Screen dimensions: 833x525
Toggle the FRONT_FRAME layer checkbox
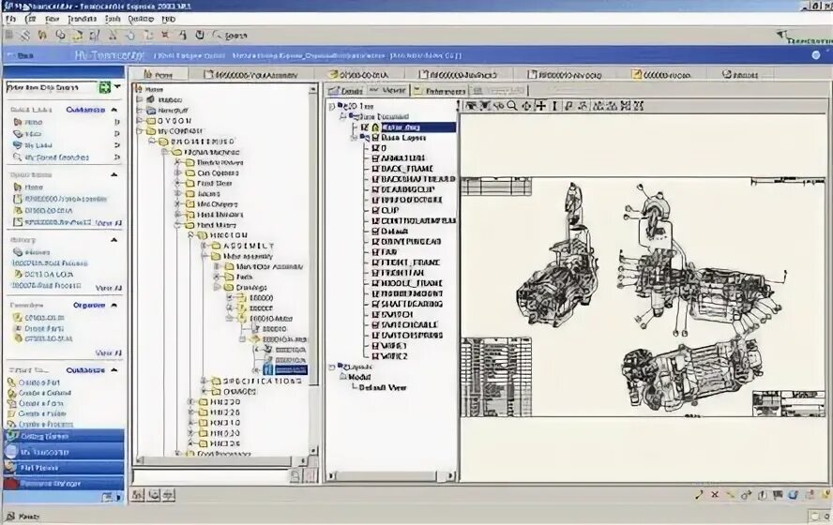click(375, 262)
